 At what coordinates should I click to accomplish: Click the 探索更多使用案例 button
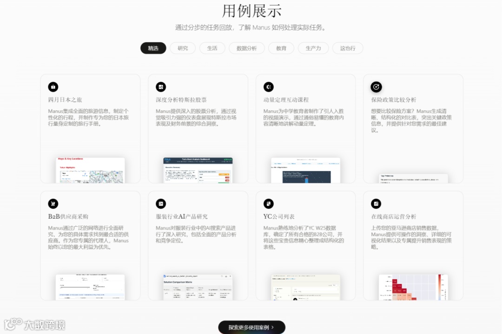coord(251,328)
